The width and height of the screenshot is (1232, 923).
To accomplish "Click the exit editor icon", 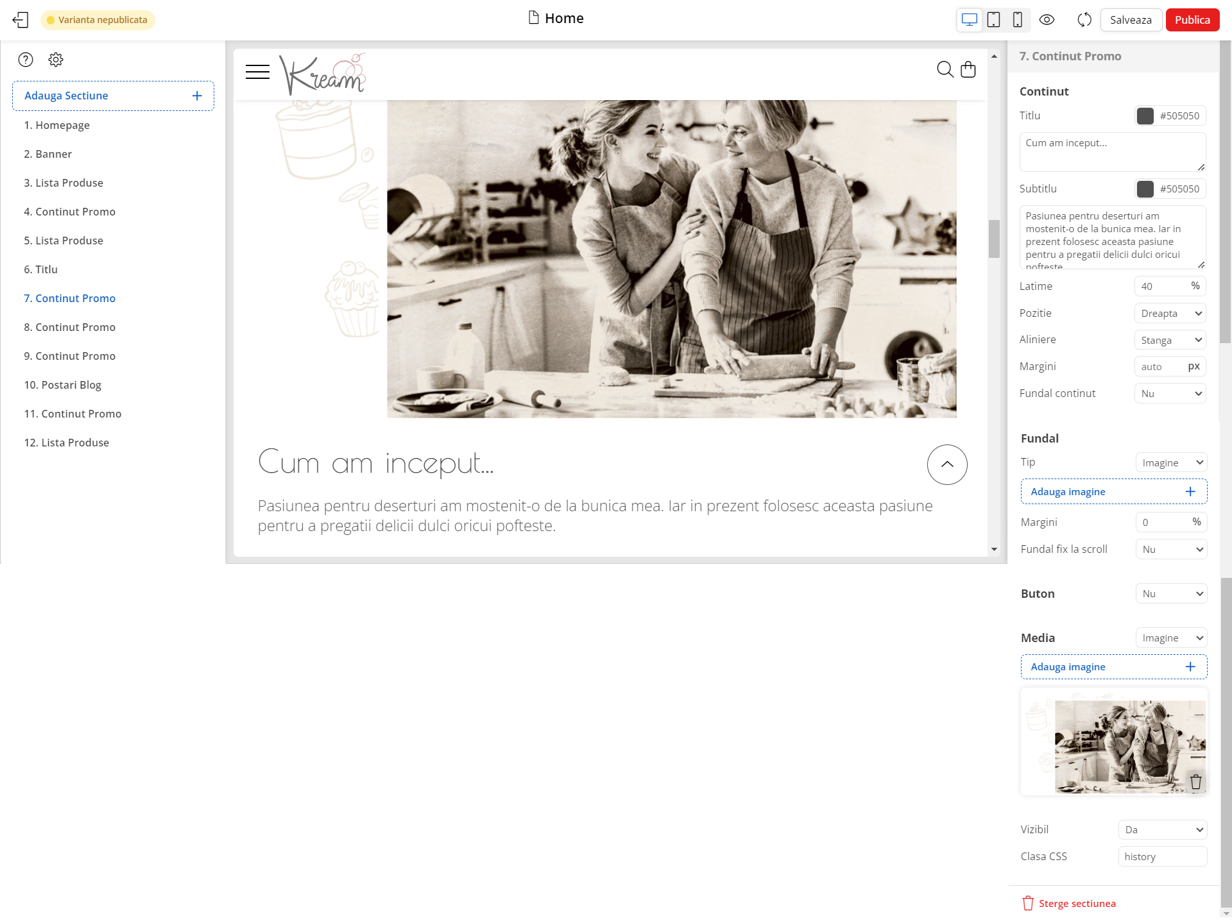I will pyautogui.click(x=21, y=20).
